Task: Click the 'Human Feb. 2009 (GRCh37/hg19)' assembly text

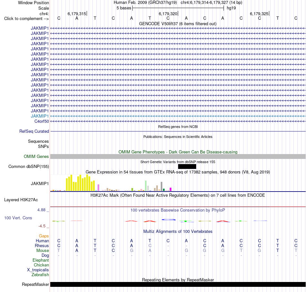Action: 145,3
